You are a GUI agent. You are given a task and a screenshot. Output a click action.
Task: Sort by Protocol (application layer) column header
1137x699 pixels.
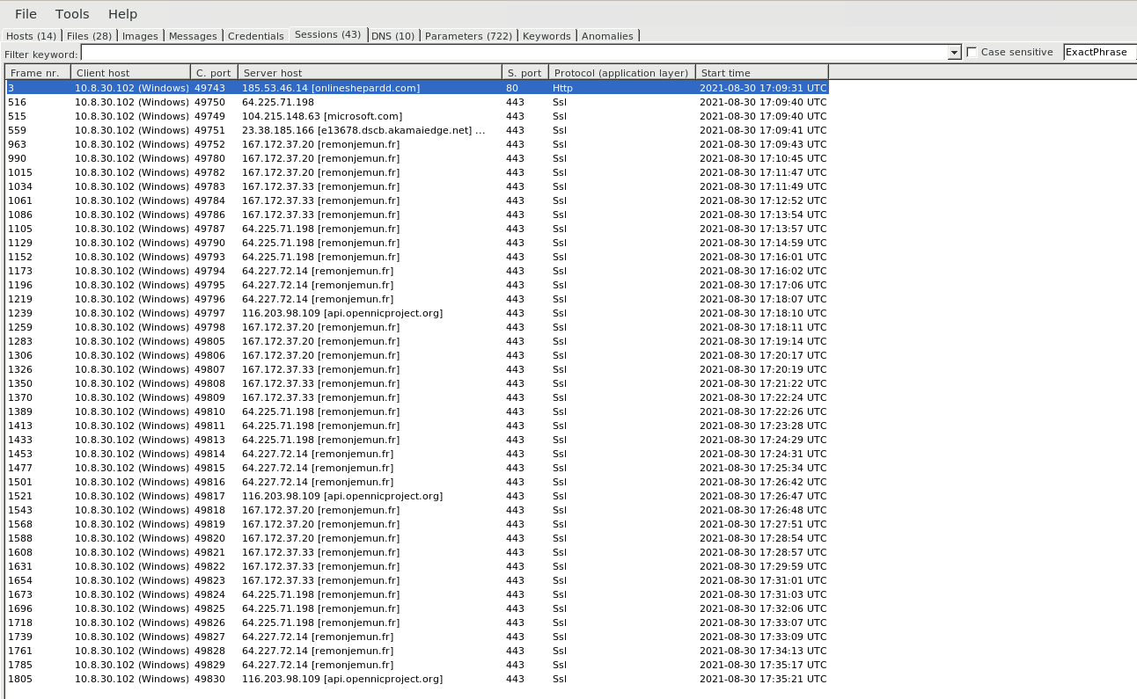click(622, 72)
